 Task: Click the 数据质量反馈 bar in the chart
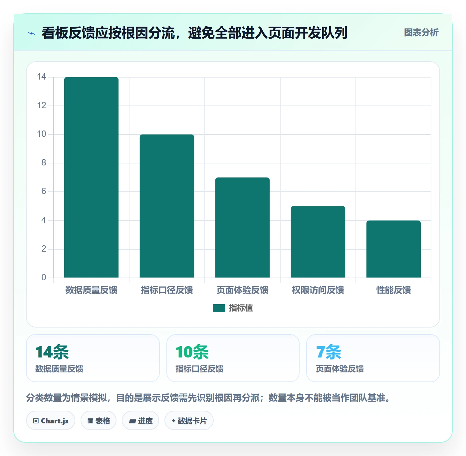[x=91, y=177]
